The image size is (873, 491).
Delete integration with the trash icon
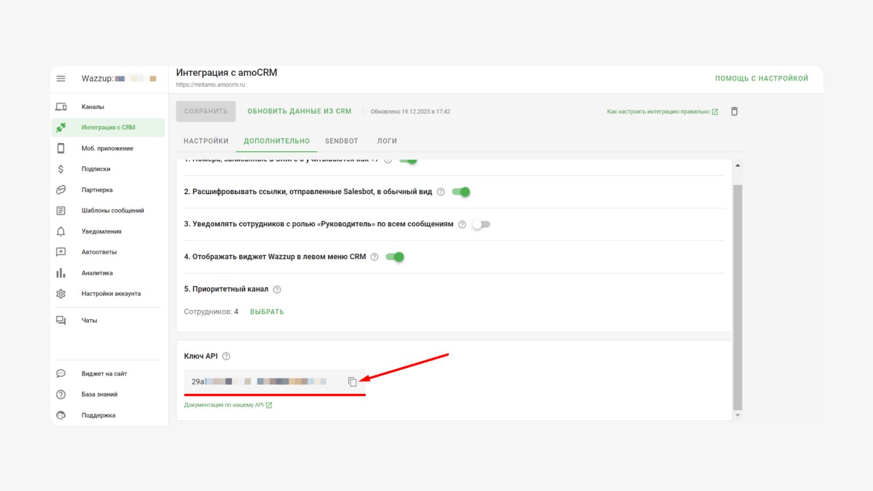click(x=734, y=111)
